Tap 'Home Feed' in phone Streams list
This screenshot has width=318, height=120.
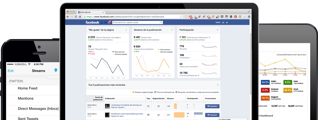(27, 88)
